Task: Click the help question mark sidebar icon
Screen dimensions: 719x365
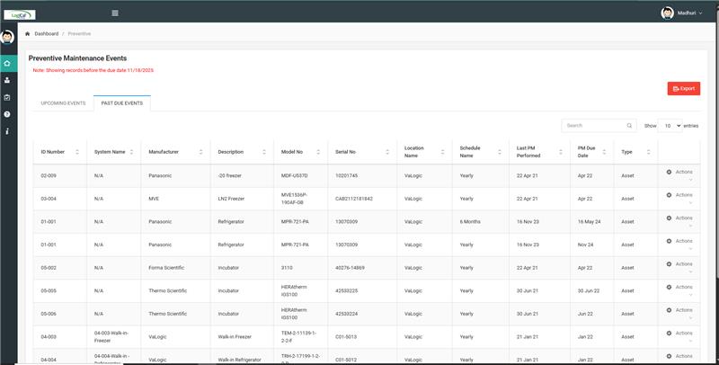Action: tap(7, 114)
